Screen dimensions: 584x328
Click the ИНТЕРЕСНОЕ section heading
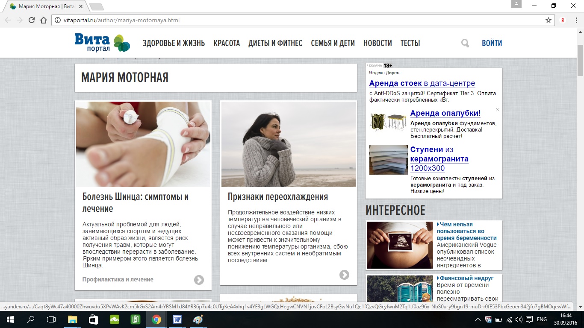click(395, 210)
